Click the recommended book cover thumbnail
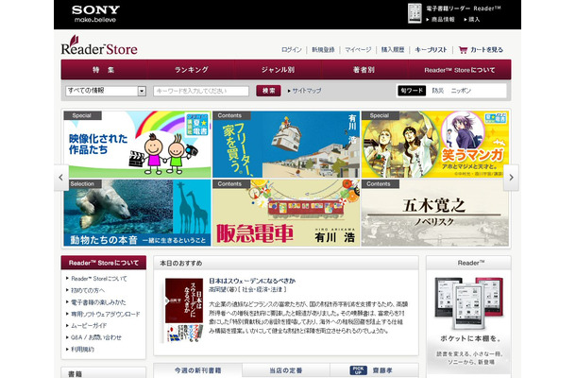Viewport: 576px width, 378px height. (184, 310)
